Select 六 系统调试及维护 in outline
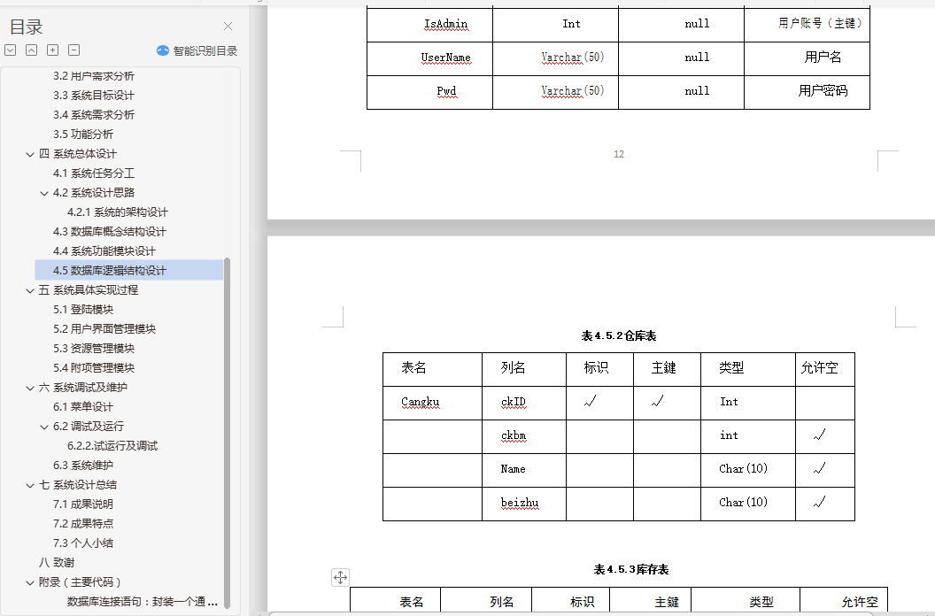 coord(83,388)
